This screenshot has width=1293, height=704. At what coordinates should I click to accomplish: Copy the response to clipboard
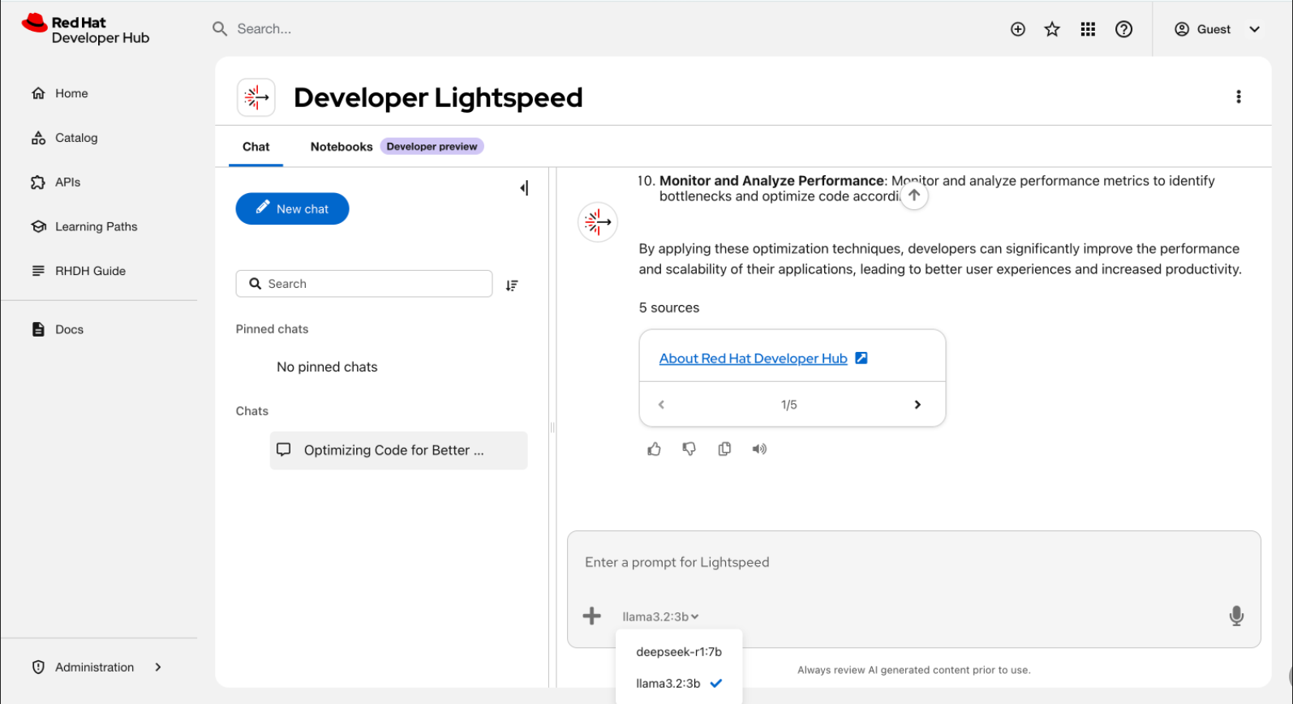(x=724, y=449)
